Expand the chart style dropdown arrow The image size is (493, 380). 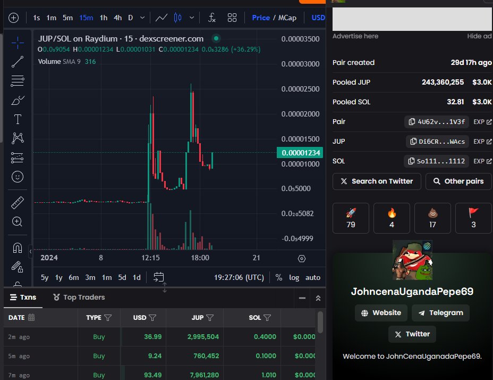(192, 18)
